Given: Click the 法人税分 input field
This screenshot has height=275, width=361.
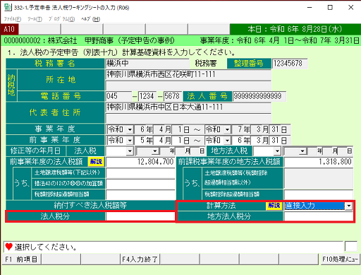Looking at the screenshot, I should tap(140, 216).
